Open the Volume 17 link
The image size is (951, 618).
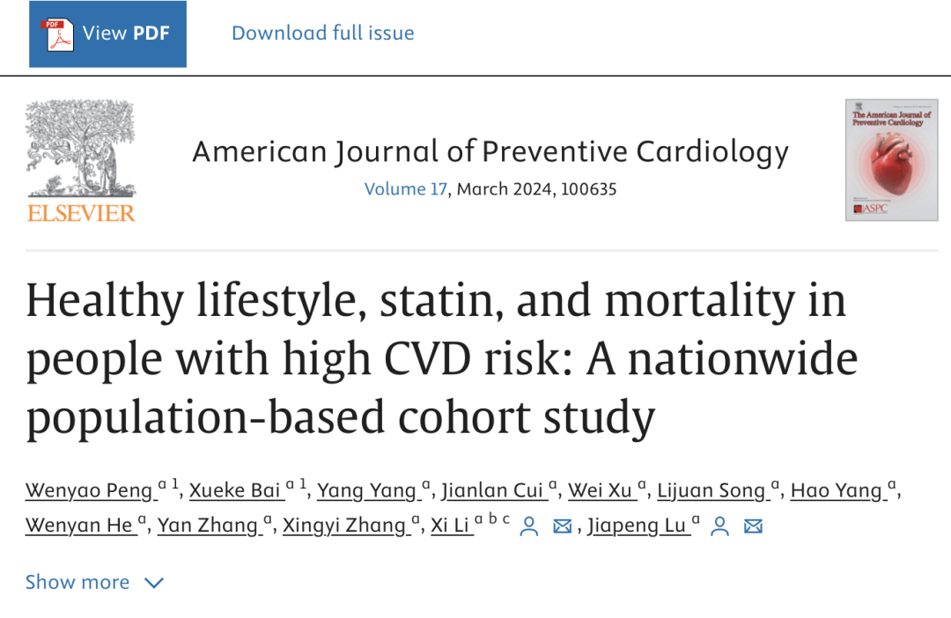406,189
